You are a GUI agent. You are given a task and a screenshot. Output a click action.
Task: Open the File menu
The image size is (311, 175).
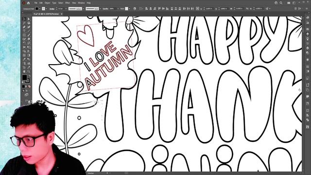pyautogui.click(x=35, y=3)
